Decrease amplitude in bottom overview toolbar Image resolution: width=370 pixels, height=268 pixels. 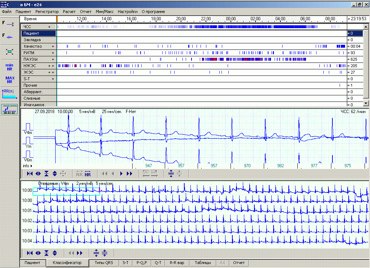point(47,253)
